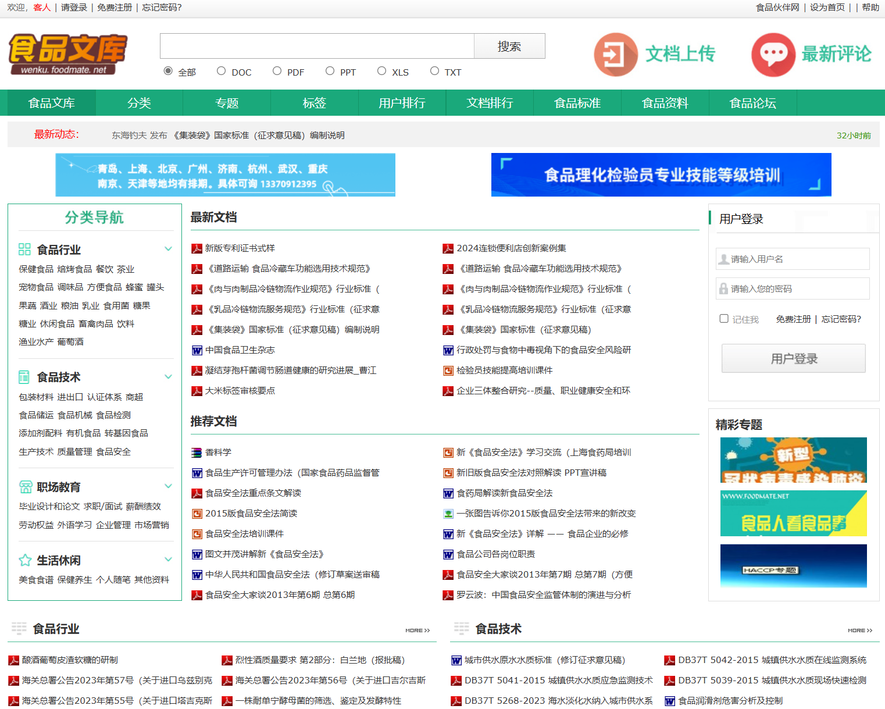Click the document icon beside 食品技术 category
The image size is (885, 709).
(x=24, y=377)
